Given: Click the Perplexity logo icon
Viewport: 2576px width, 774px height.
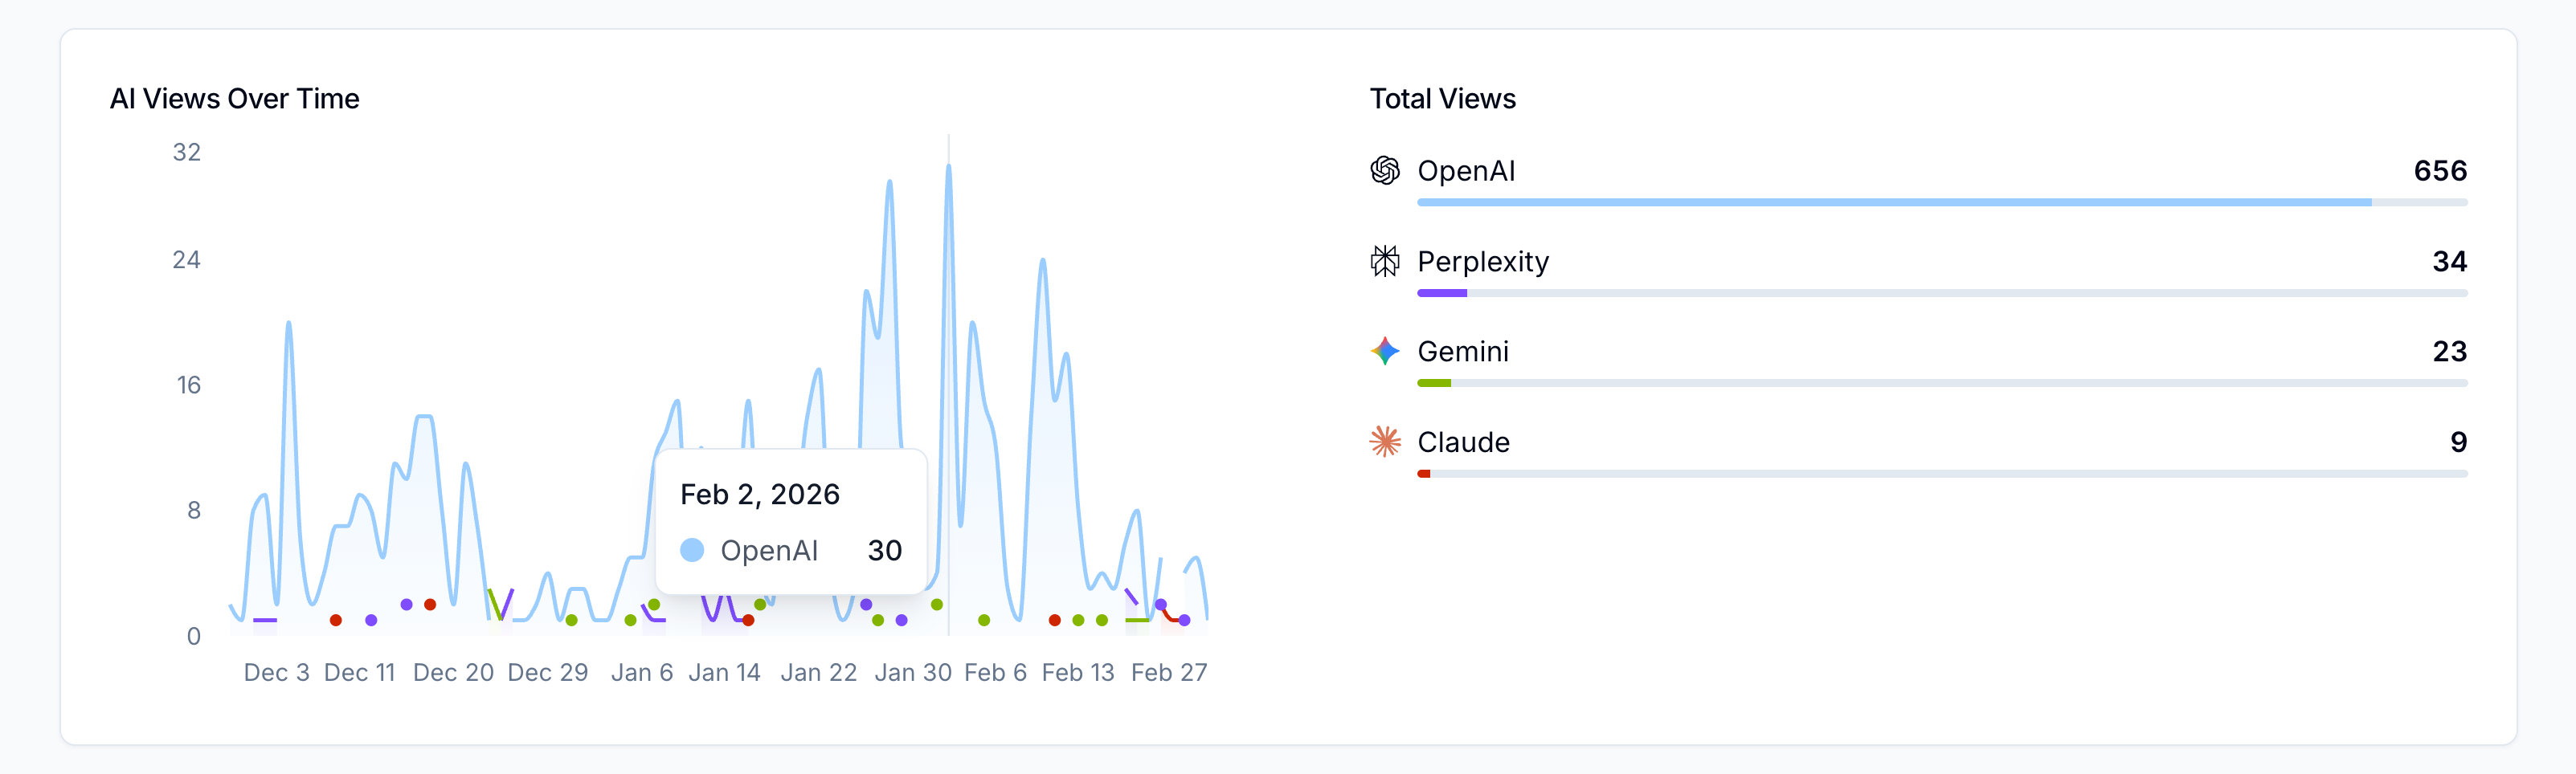Looking at the screenshot, I should pos(1386,261).
